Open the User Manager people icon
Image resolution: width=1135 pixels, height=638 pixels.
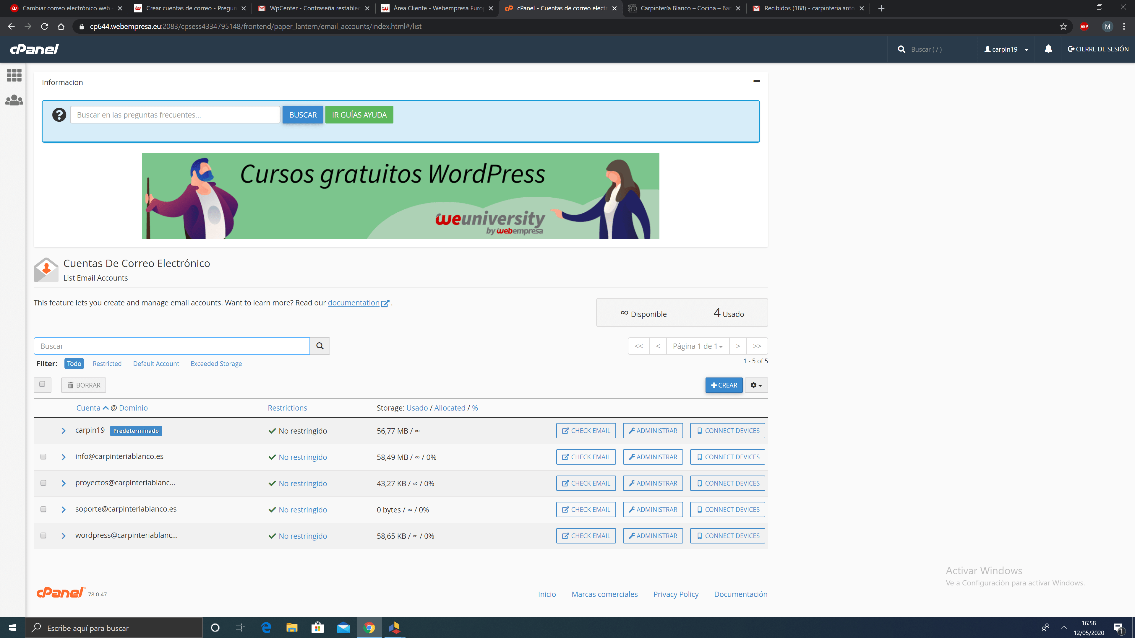pos(14,100)
